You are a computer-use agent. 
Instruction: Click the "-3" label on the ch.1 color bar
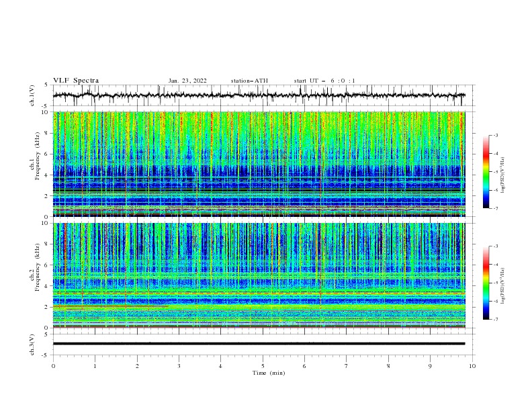click(x=496, y=135)
